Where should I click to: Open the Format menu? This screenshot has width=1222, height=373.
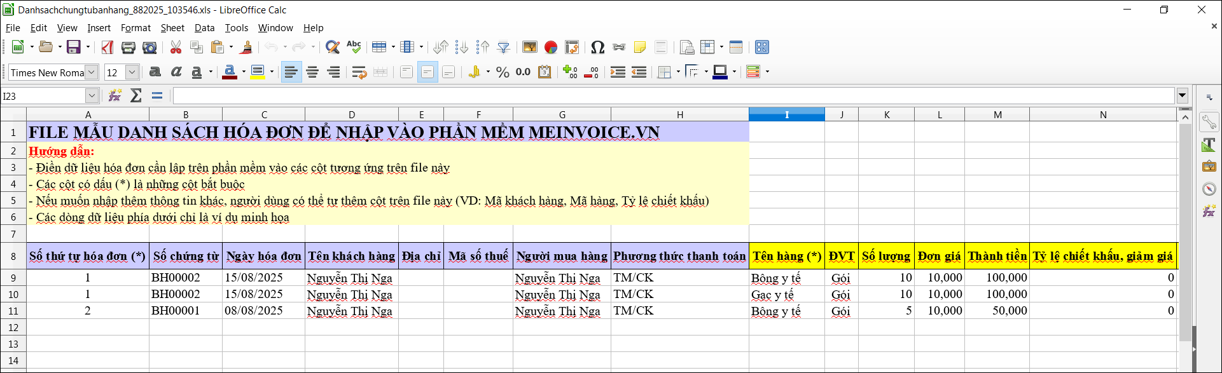135,28
